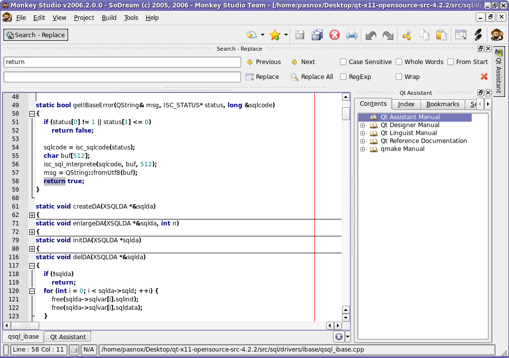Screen dimensions: 509x358
Task: Open the Tools menu
Action: pos(131,17)
